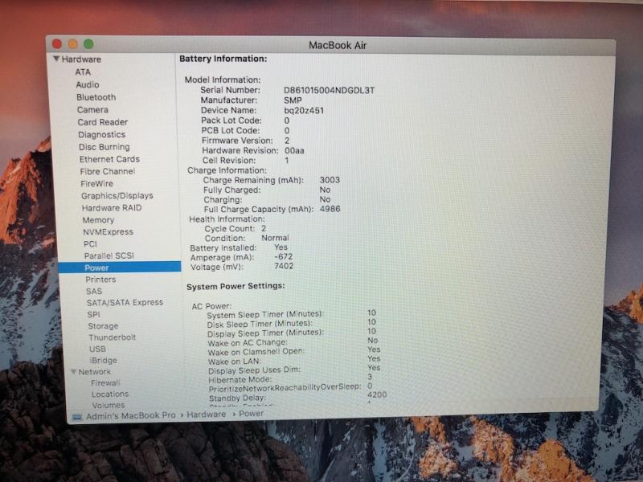Show the Memory information
The image size is (643, 482).
pos(98,220)
